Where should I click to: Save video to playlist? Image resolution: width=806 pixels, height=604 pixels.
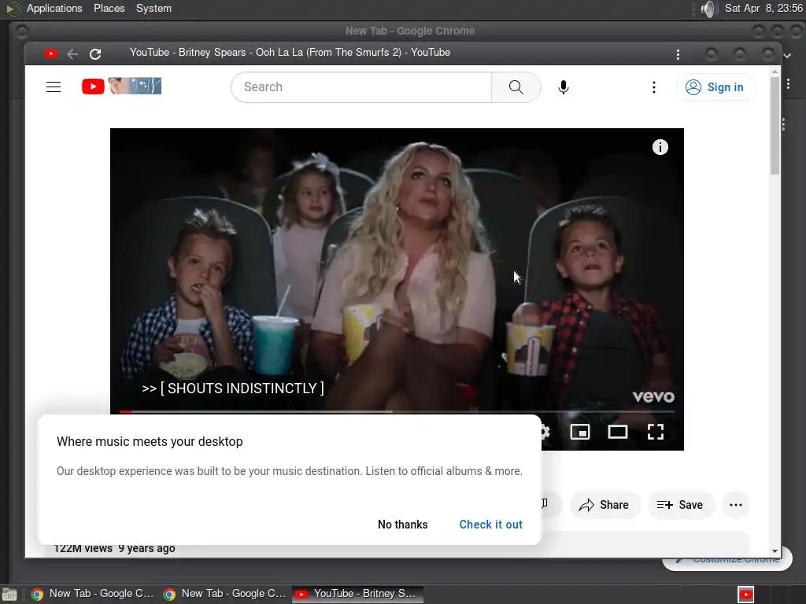pos(680,505)
